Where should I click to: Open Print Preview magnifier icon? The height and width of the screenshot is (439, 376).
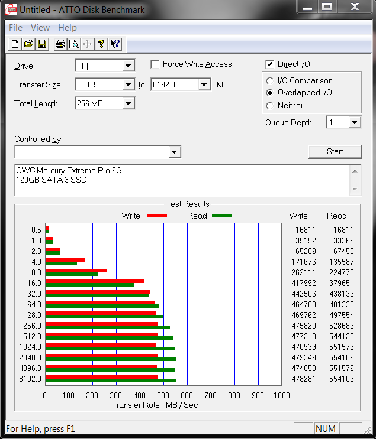73,44
